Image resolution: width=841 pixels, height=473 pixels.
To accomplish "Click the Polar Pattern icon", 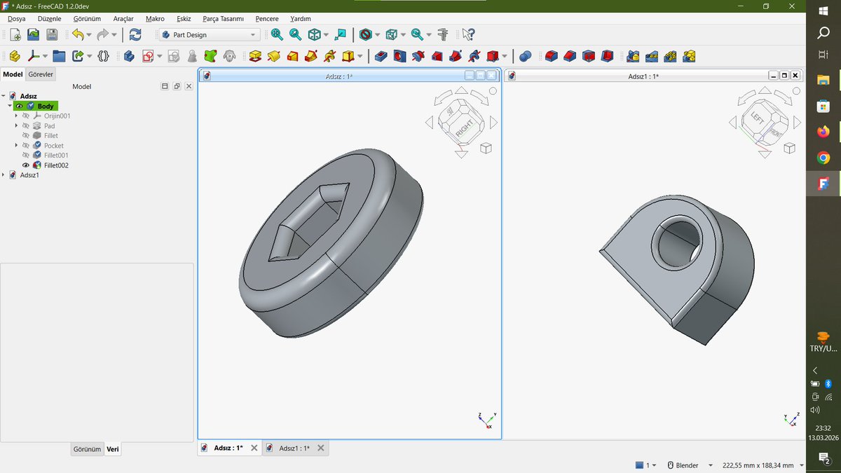I will point(671,56).
